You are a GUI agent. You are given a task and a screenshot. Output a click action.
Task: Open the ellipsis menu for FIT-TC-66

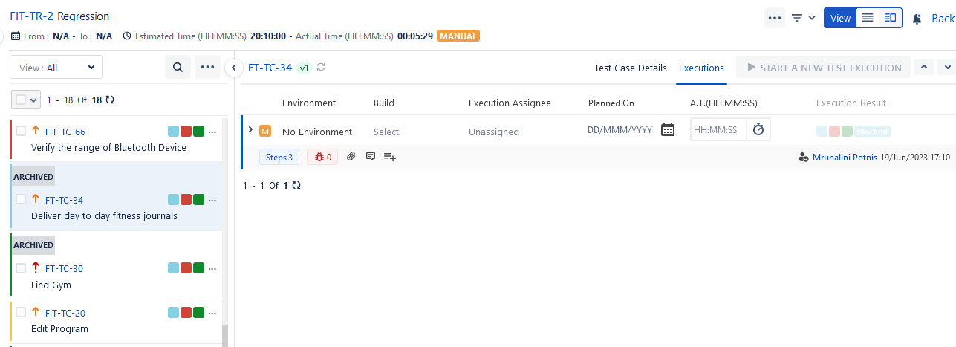click(x=212, y=132)
